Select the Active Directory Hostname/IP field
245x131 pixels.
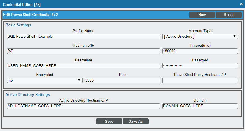(83, 106)
